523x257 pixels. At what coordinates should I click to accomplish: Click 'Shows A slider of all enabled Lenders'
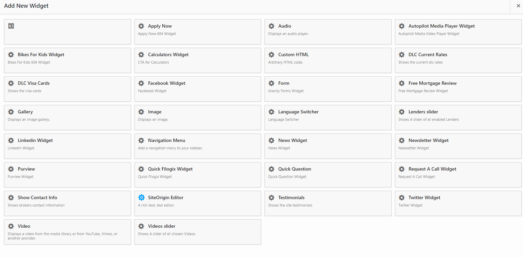[x=429, y=119]
